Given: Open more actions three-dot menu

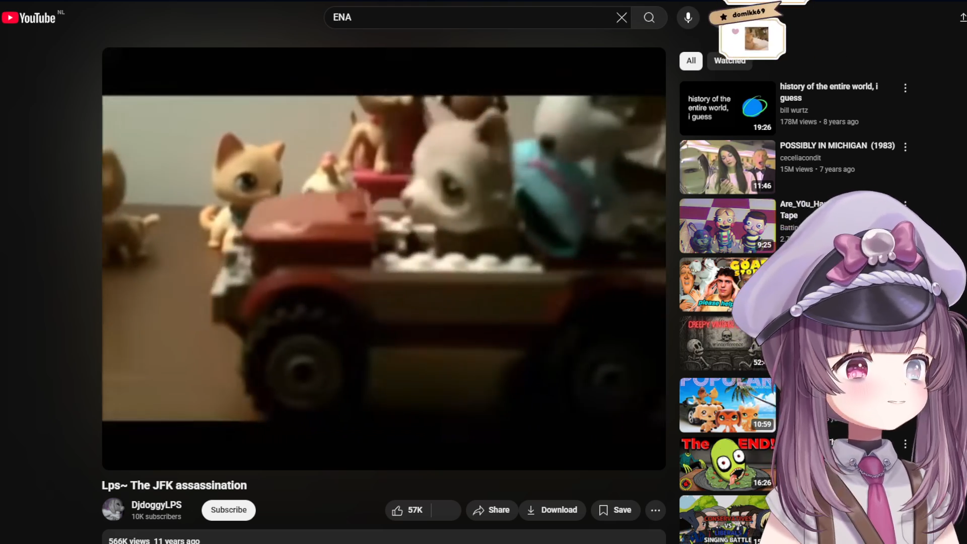Looking at the screenshot, I should pos(655,510).
